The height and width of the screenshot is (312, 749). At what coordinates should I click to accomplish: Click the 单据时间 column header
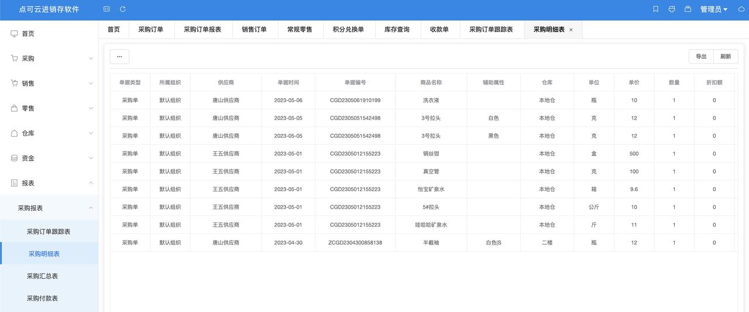288,83
